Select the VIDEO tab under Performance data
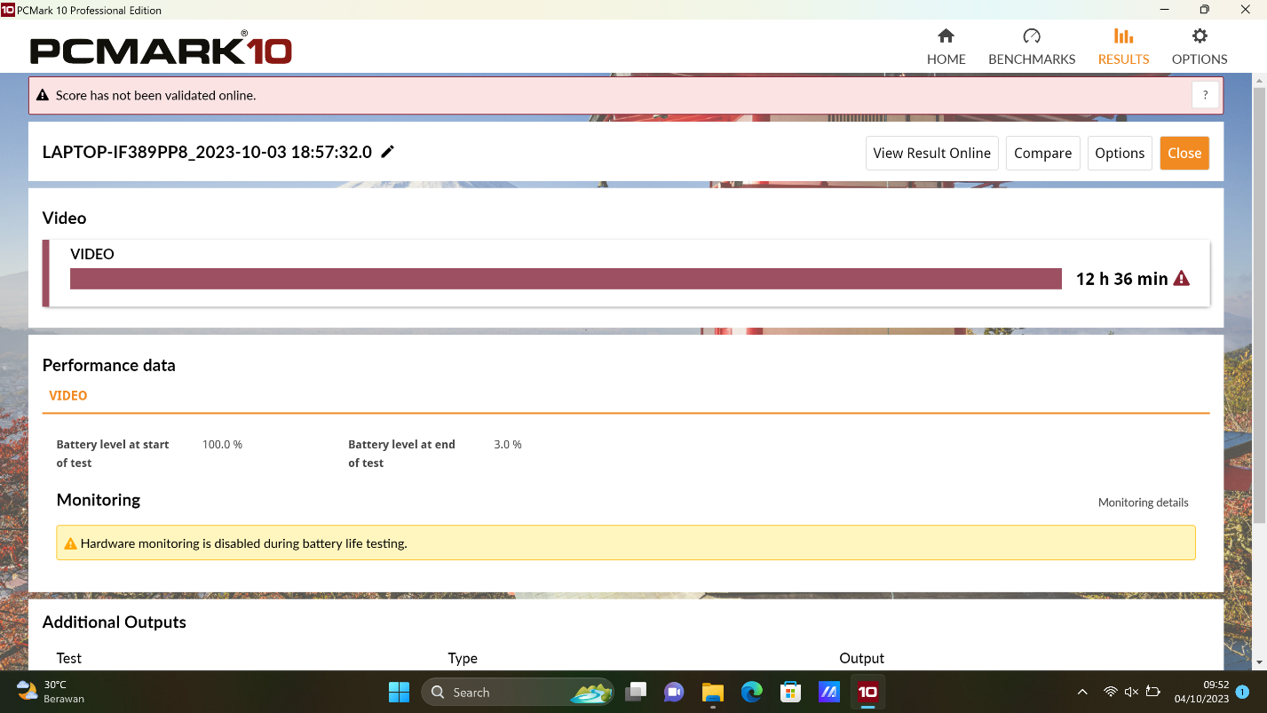This screenshot has width=1267, height=713. [68, 395]
